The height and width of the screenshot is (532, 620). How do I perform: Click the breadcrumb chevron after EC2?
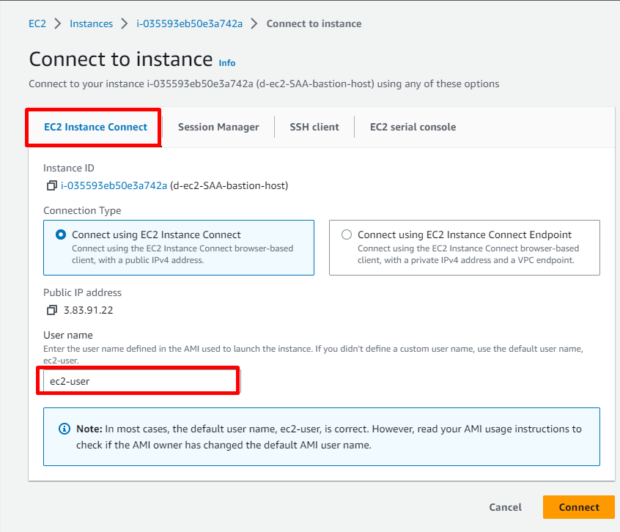coord(58,23)
